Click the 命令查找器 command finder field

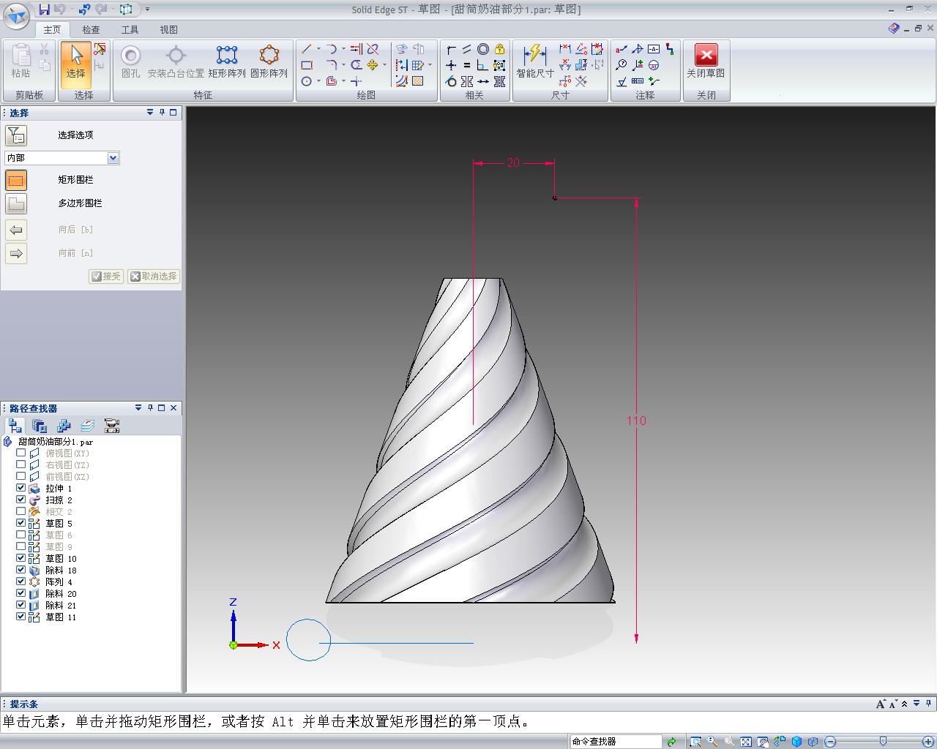click(616, 742)
